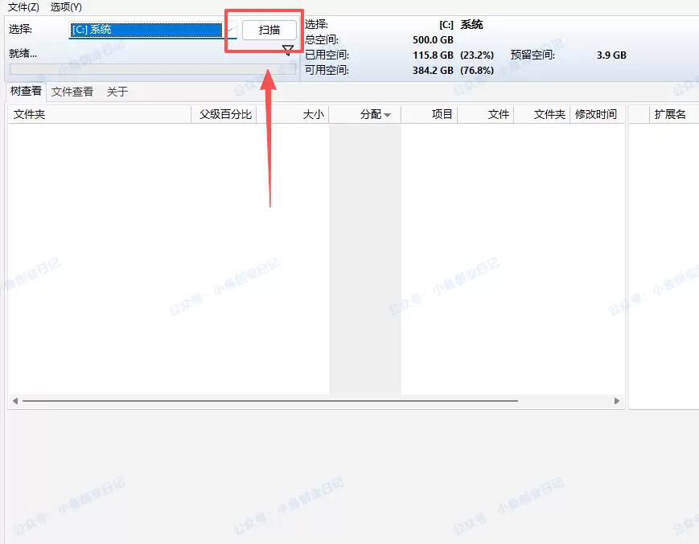Select the 关于 tab
The width and height of the screenshot is (699, 544).
[116, 92]
